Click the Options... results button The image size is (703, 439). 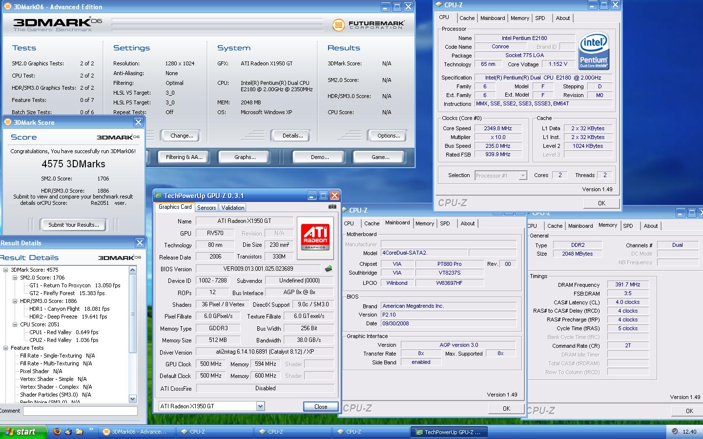coord(389,136)
